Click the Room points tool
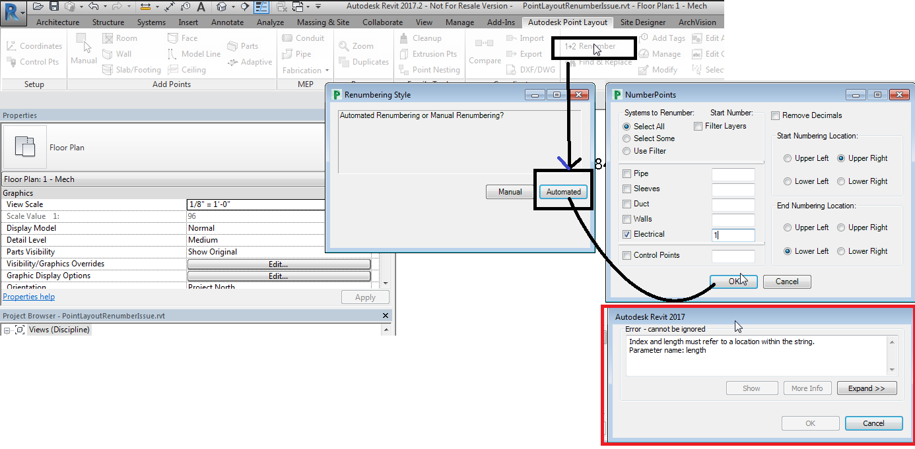This screenshot has height=449, width=915. click(x=119, y=38)
